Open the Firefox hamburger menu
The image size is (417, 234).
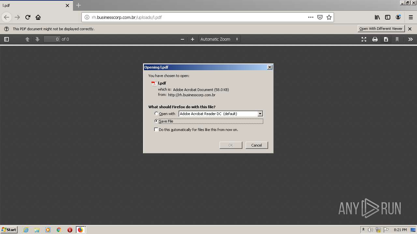click(x=411, y=17)
